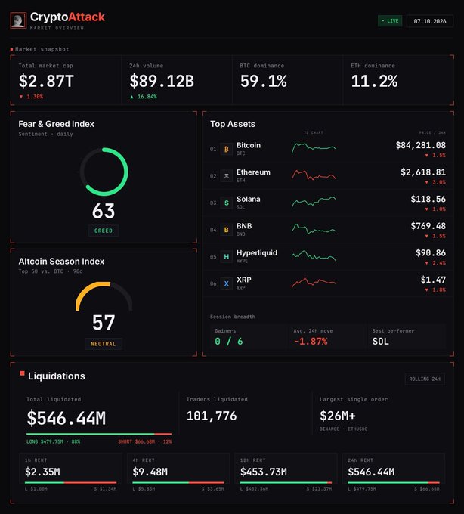
Task: Click the Bitcoin price $84,281.08
Action: (x=421, y=145)
